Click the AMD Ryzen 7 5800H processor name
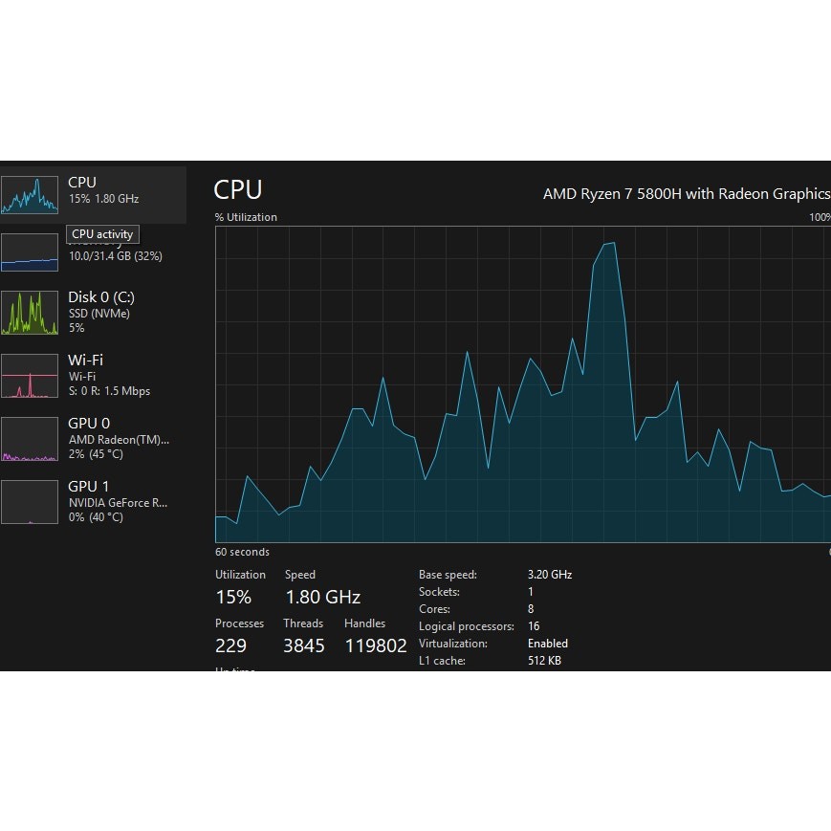831x831 pixels. pos(687,194)
